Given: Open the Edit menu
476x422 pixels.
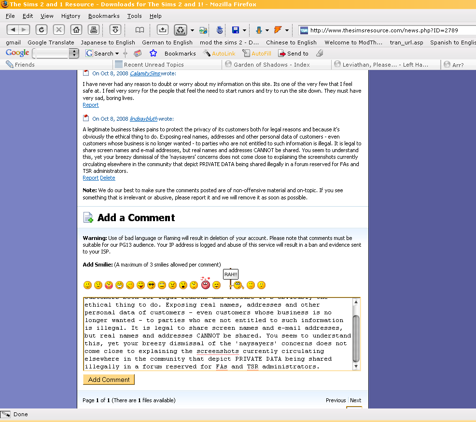Looking at the screenshot, I should [28, 16].
